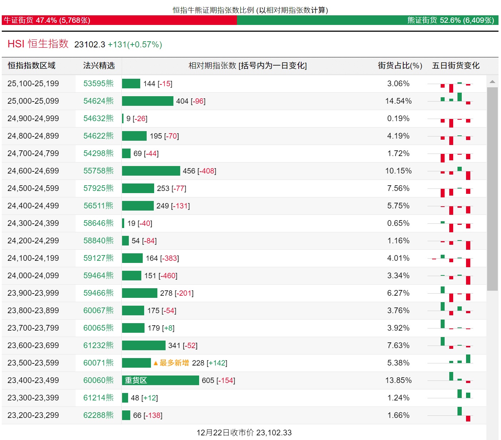Click the 228 [+142] contract count
The image size is (501, 440).
209,363
